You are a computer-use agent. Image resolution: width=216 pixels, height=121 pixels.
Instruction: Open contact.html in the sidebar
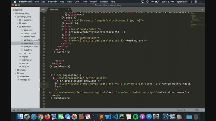(29, 37)
